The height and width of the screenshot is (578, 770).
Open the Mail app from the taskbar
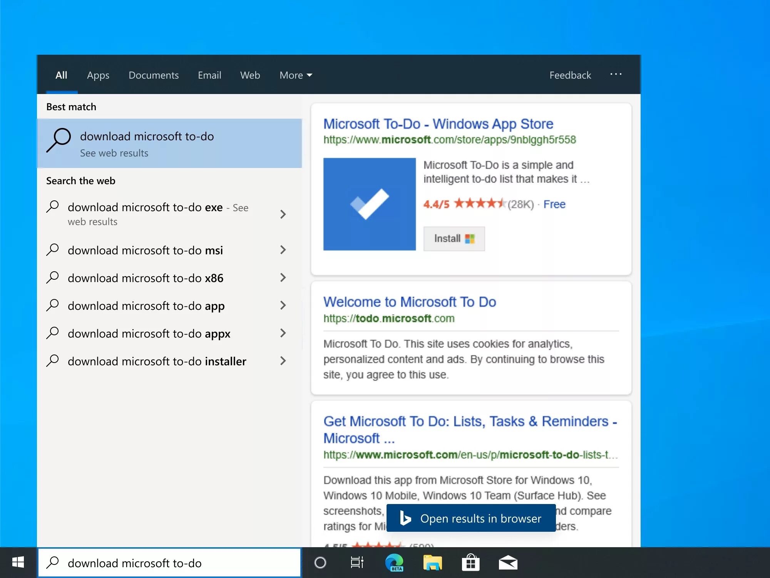click(508, 563)
